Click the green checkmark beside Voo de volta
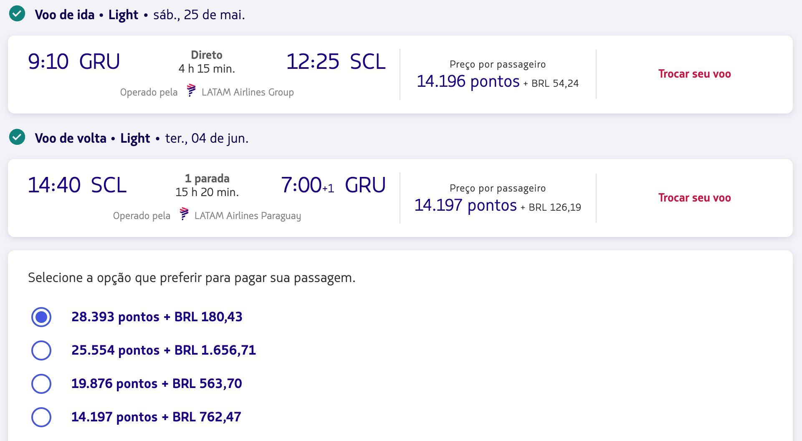 click(17, 137)
